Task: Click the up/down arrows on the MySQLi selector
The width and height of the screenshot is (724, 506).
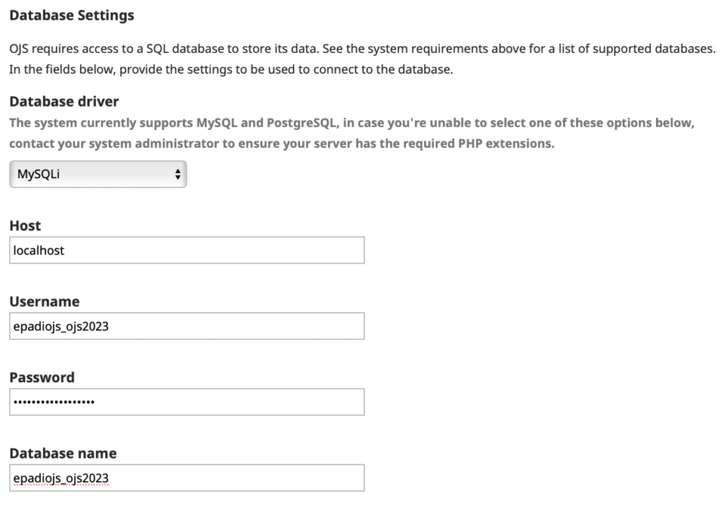Action: [x=177, y=174]
